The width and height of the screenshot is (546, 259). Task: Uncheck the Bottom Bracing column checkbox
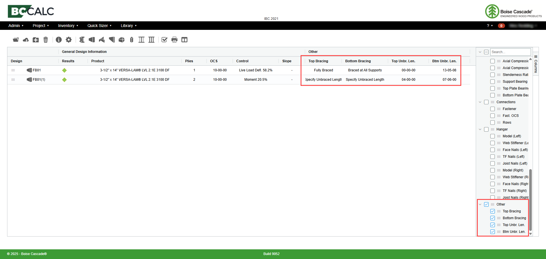pos(493,218)
